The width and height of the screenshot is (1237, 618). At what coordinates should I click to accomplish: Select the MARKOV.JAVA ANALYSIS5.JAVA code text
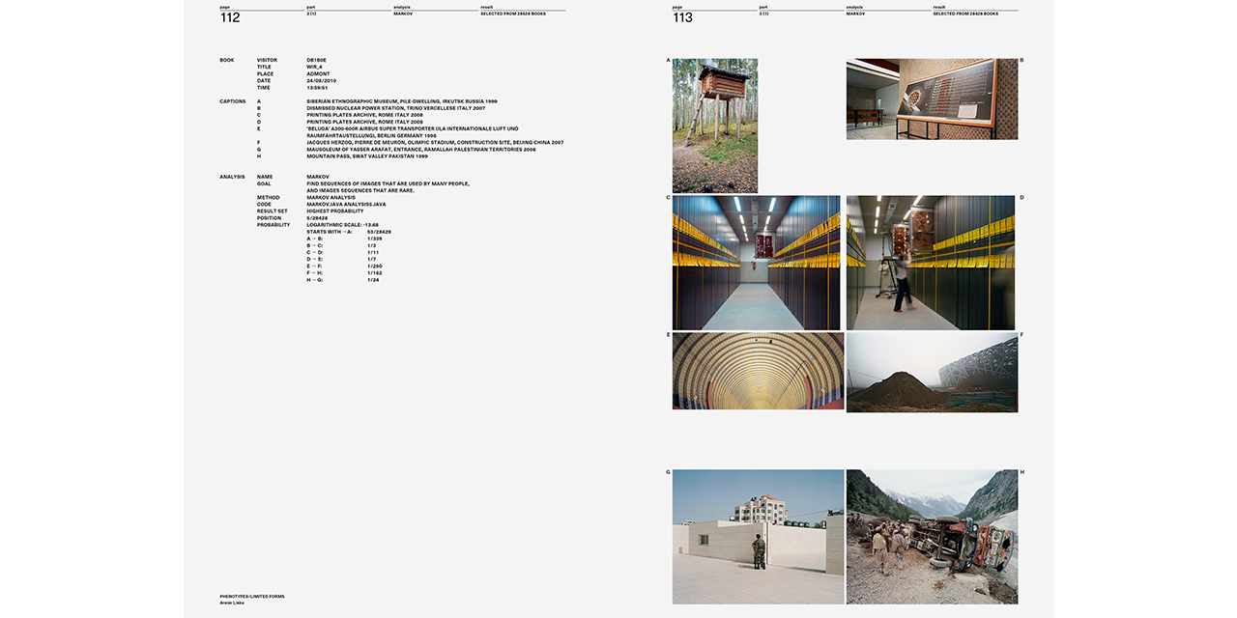(346, 205)
